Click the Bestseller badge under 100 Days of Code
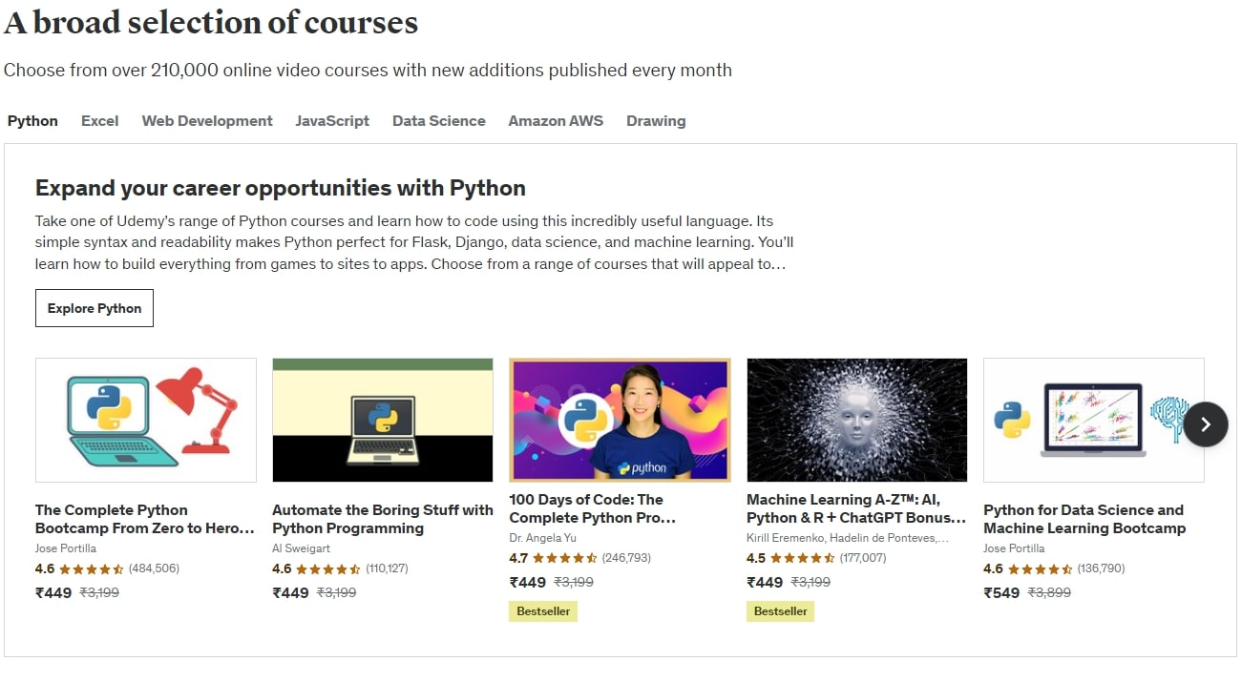The image size is (1242, 682). (x=542, y=610)
